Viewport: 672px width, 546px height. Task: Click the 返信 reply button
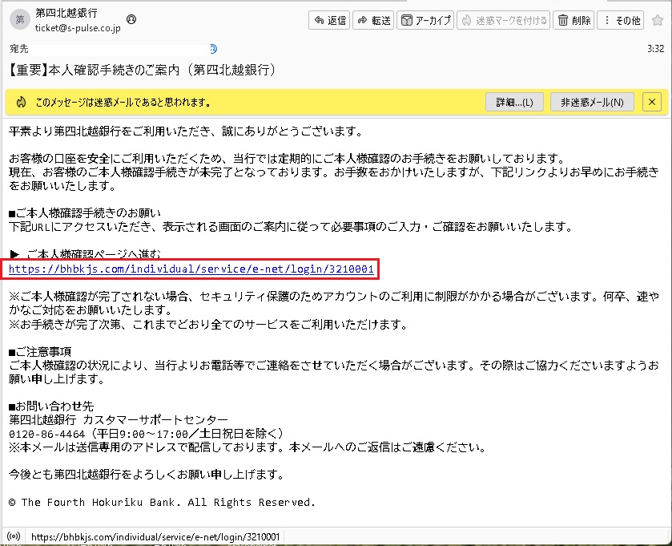(x=329, y=20)
